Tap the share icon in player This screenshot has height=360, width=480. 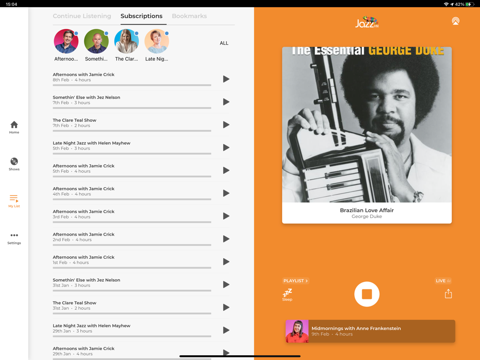click(448, 294)
